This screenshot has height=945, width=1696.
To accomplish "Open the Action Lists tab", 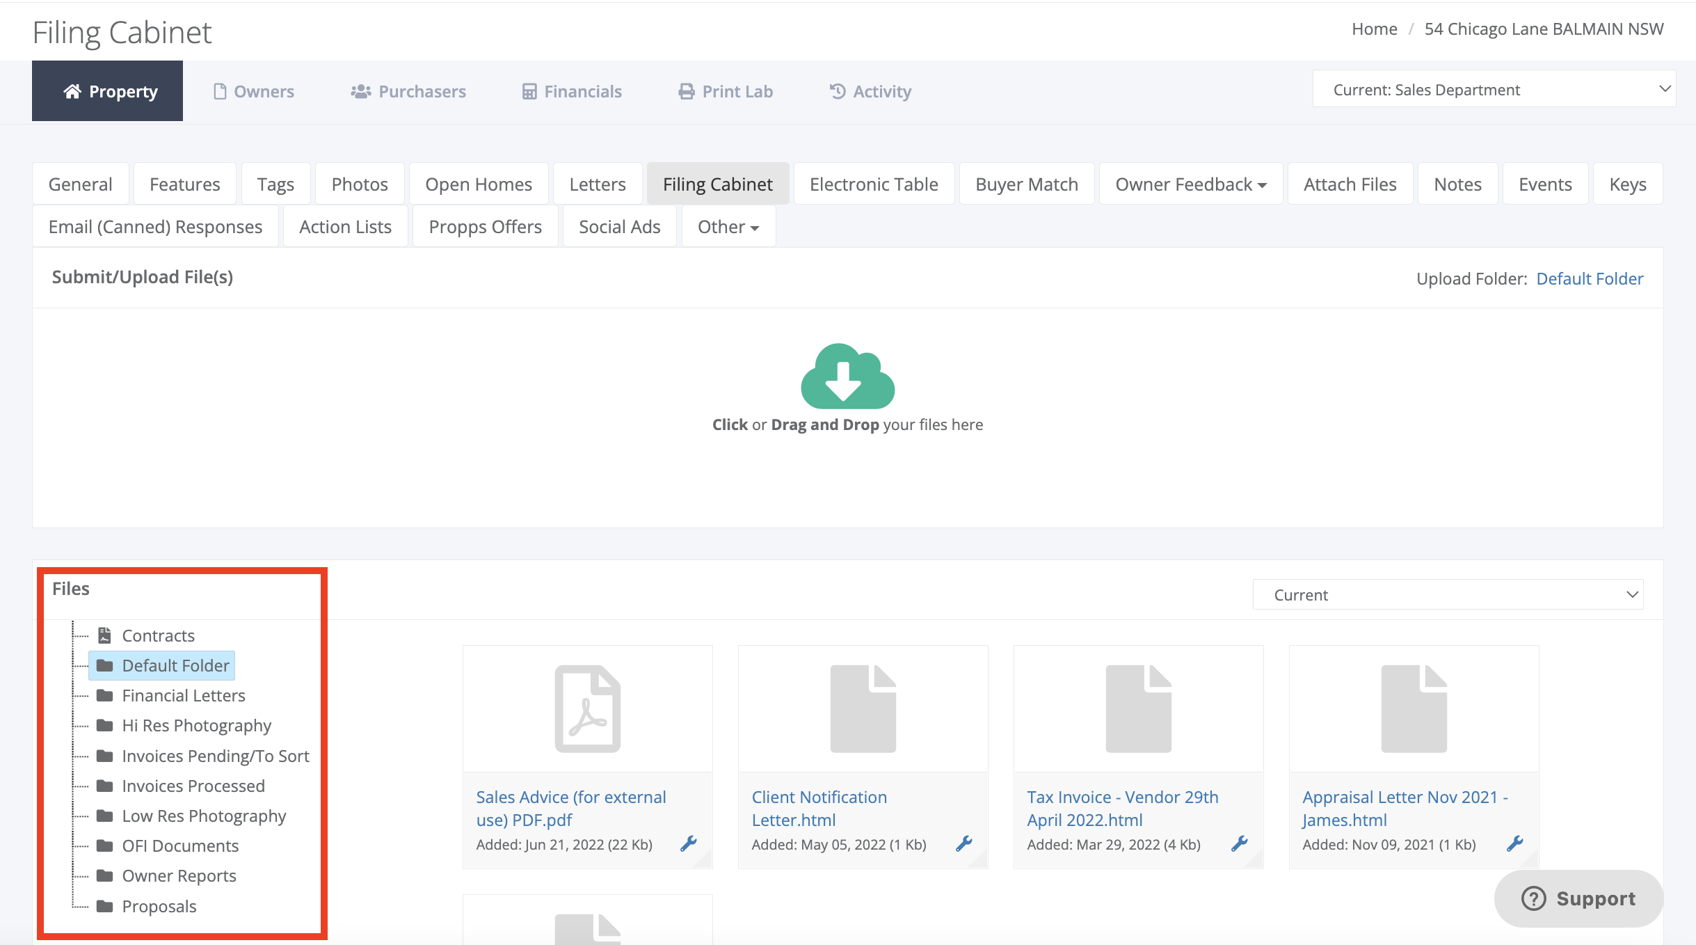I will point(345,226).
